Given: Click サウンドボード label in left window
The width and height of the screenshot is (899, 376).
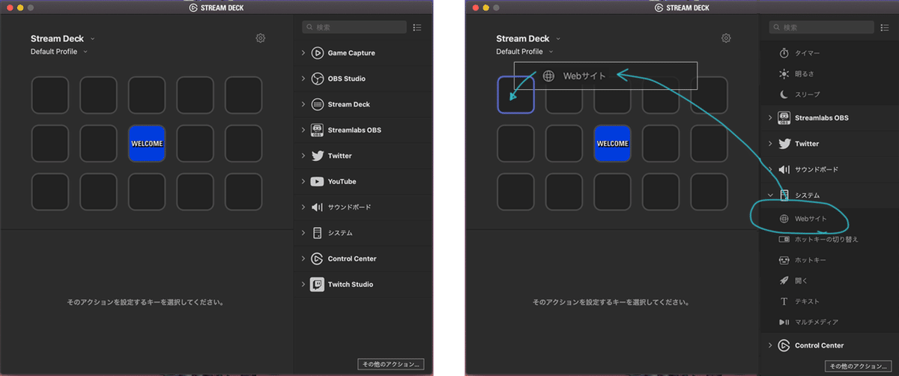Looking at the screenshot, I should coord(349,207).
